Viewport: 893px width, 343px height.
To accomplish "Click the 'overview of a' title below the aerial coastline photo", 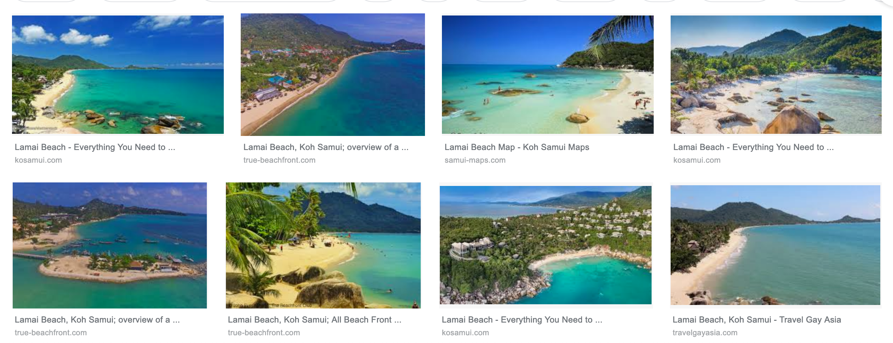I will [326, 147].
